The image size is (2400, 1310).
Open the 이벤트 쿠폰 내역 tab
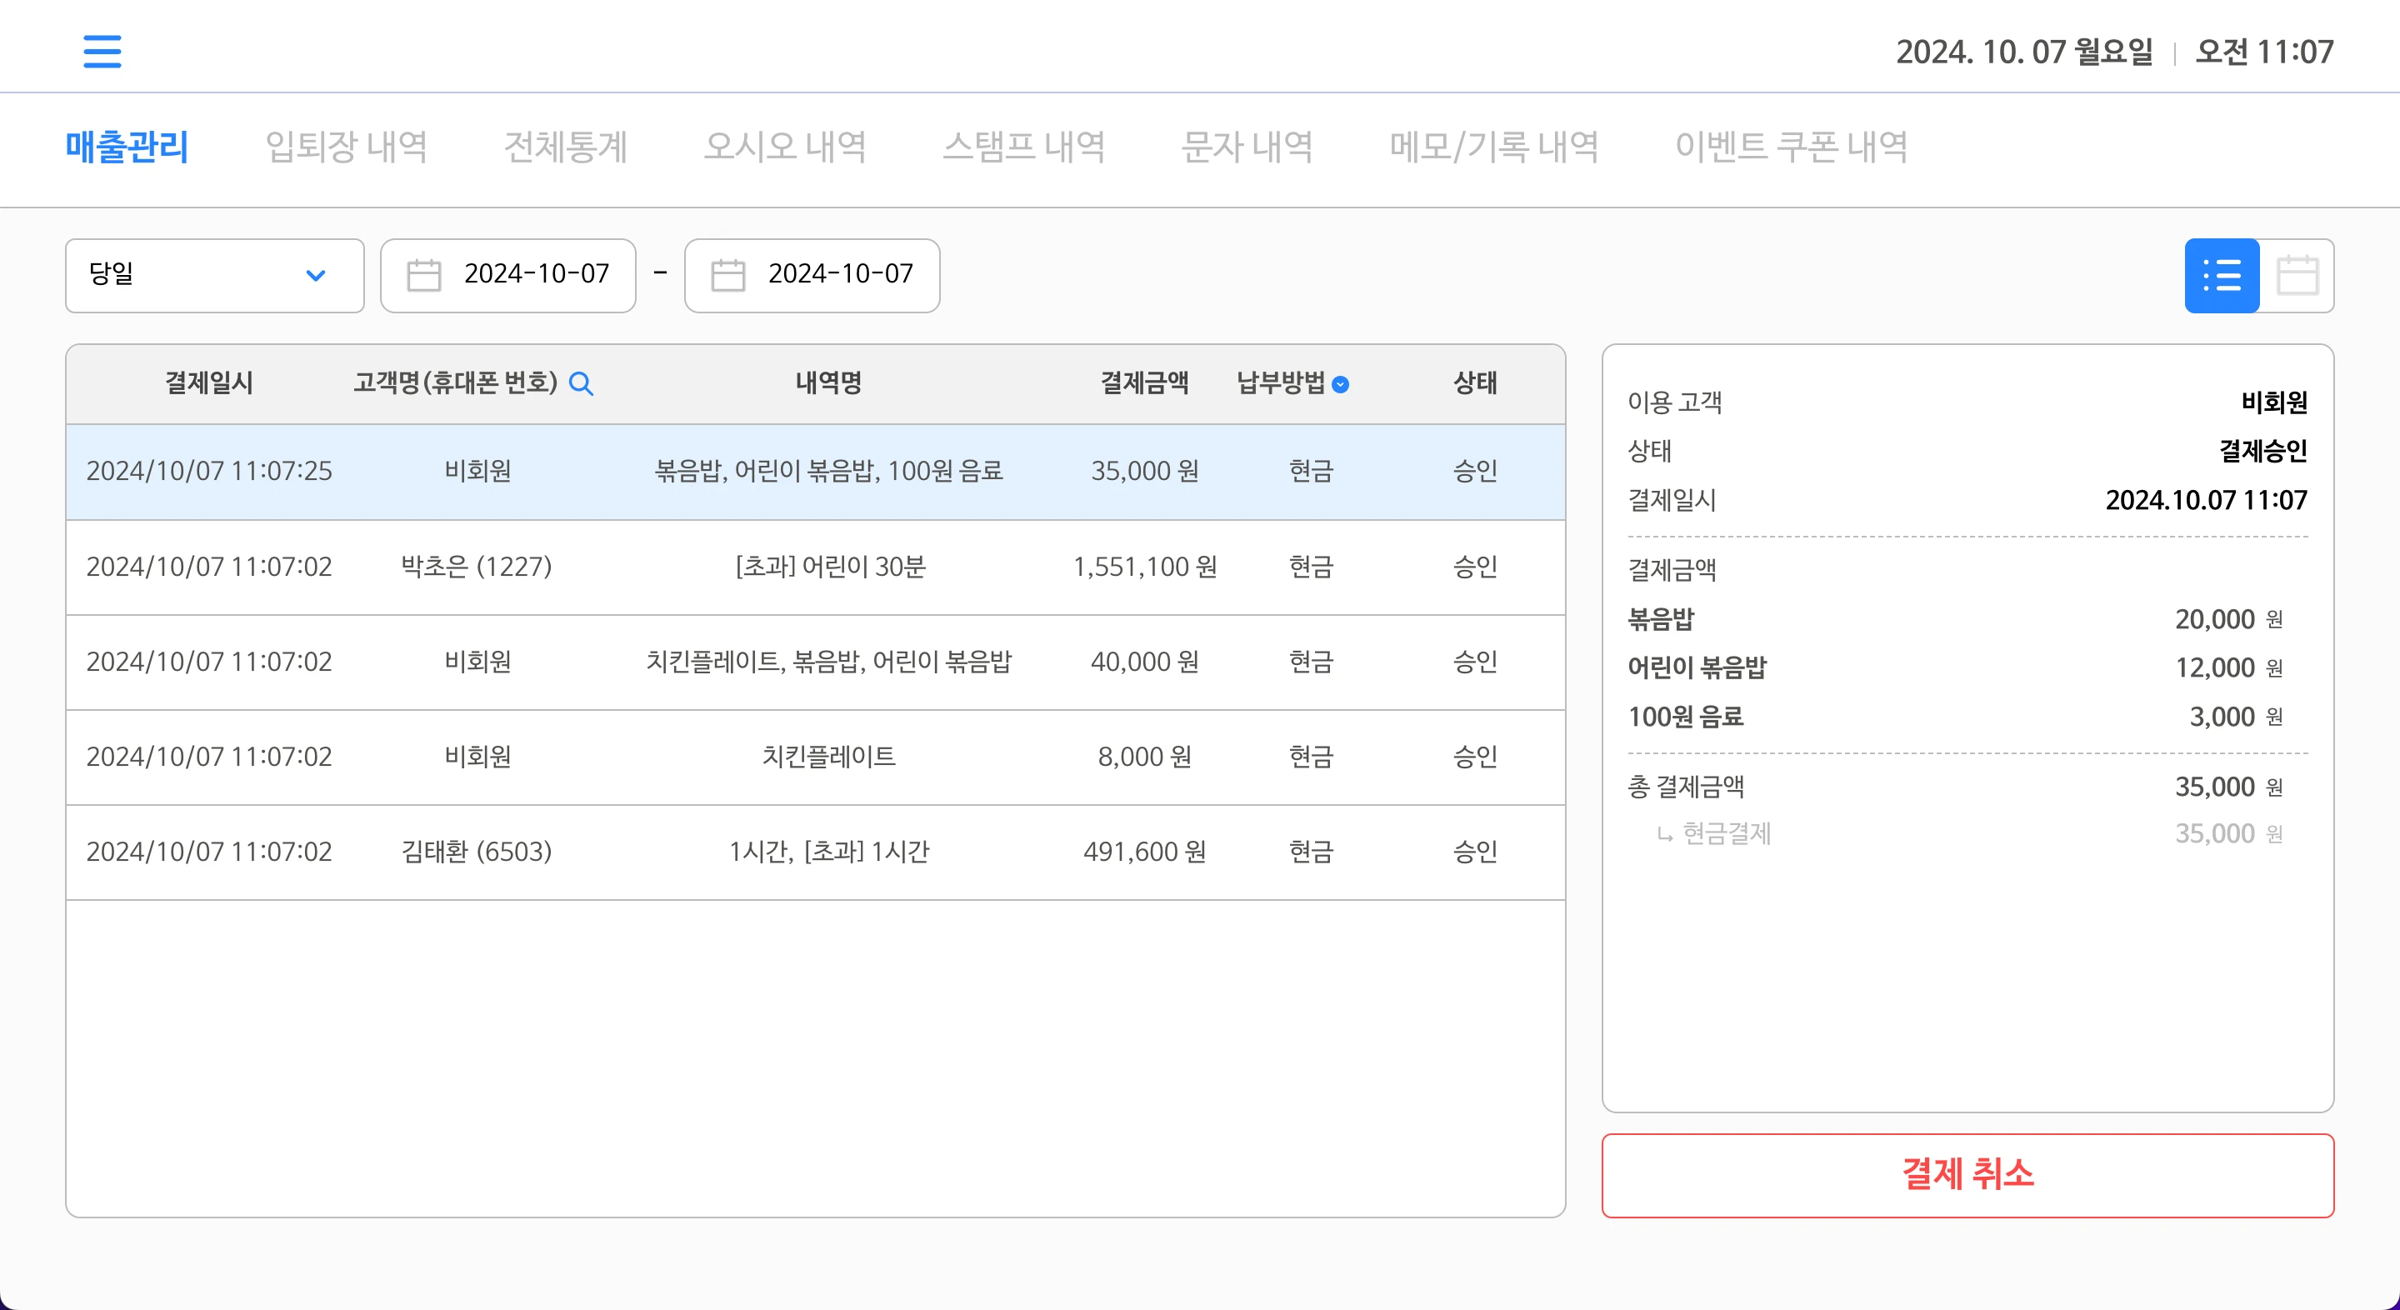[1791, 147]
